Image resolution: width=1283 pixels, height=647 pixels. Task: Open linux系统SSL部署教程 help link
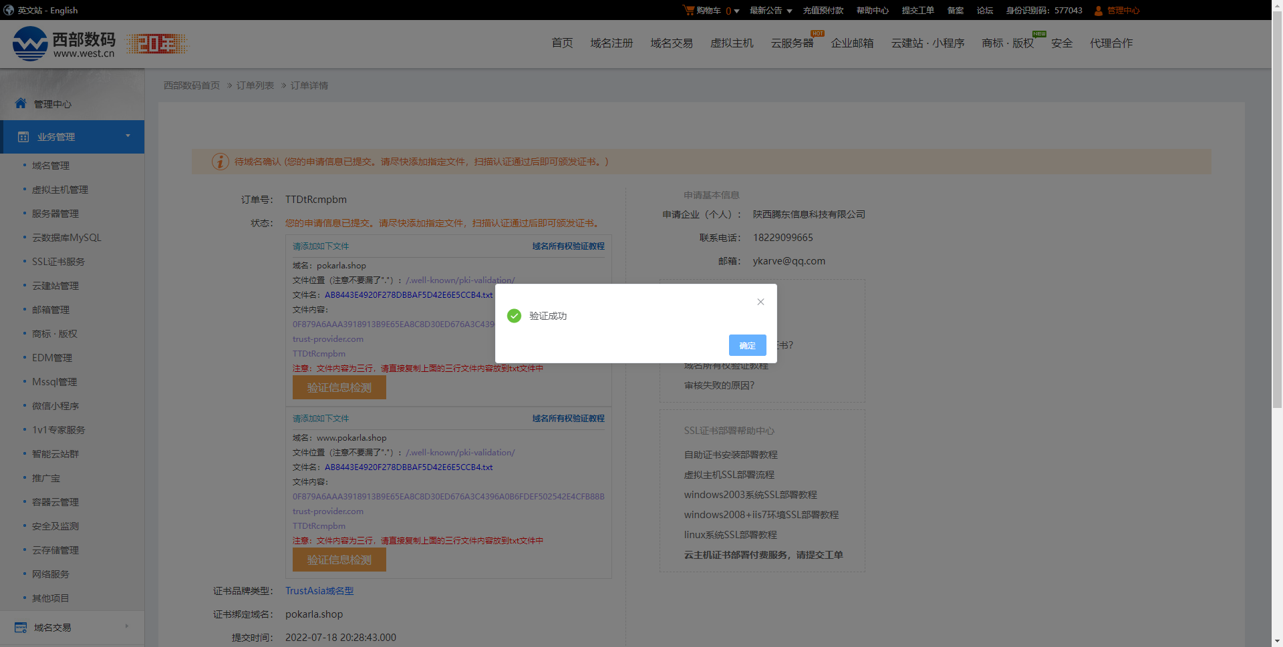pos(730,535)
